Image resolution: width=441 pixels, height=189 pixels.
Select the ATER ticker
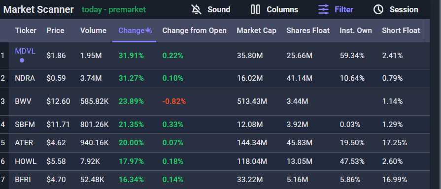(x=24, y=143)
